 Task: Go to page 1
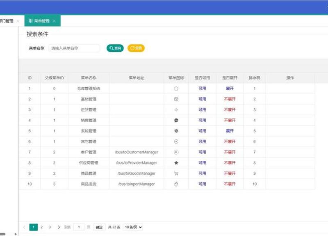click(34, 227)
